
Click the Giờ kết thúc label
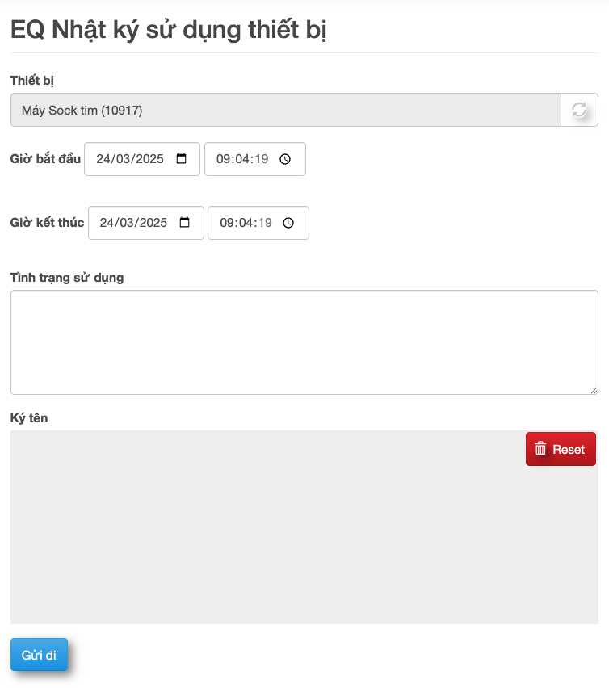[47, 222]
